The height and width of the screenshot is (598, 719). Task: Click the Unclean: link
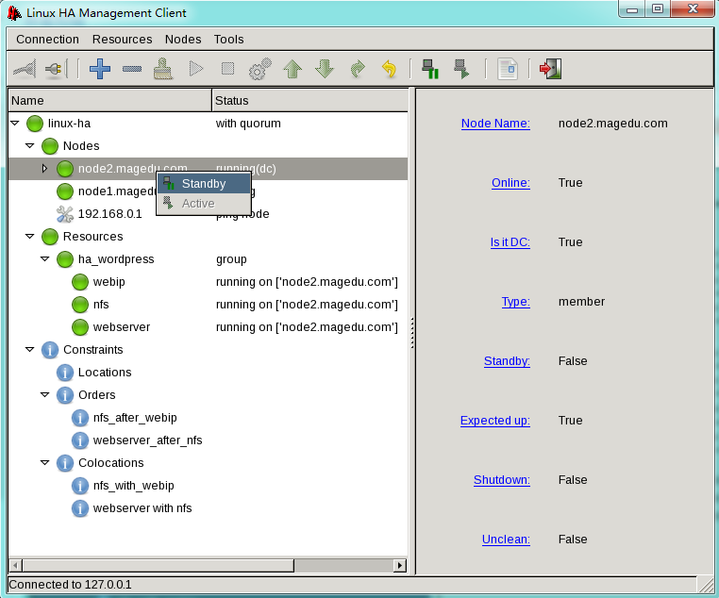[507, 540]
